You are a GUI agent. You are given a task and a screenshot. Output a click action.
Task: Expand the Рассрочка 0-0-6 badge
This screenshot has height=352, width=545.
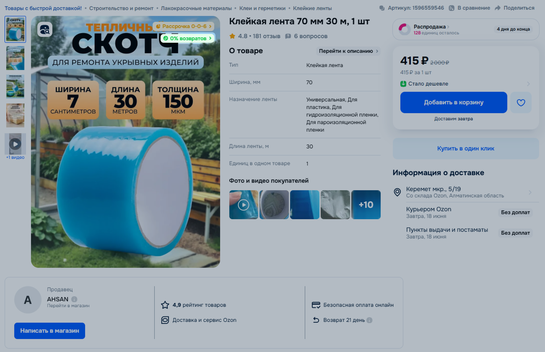pos(184,26)
